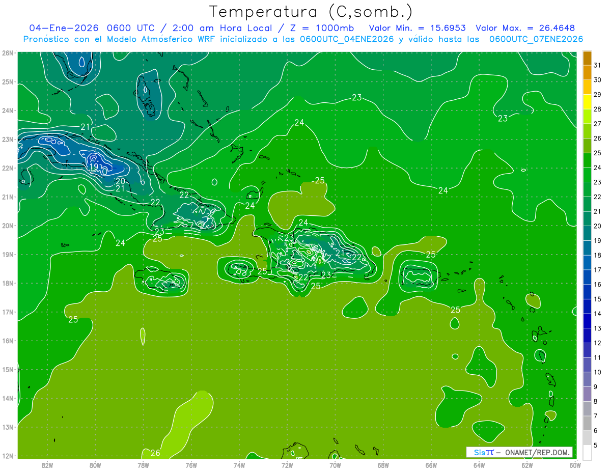Click the latitude axis label '22N'
Viewport: 611px width, 472px height.
[8, 168]
